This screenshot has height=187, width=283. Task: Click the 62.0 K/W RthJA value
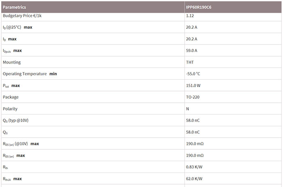(x=194, y=179)
